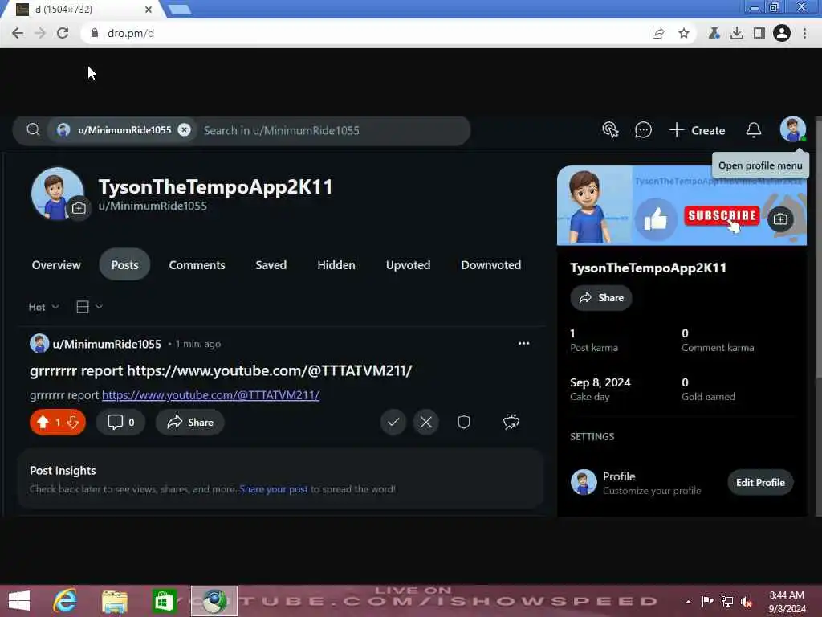Screen dimensions: 822x617
Task: Open the post title grrrrrrr report
Action: [x=221, y=370]
